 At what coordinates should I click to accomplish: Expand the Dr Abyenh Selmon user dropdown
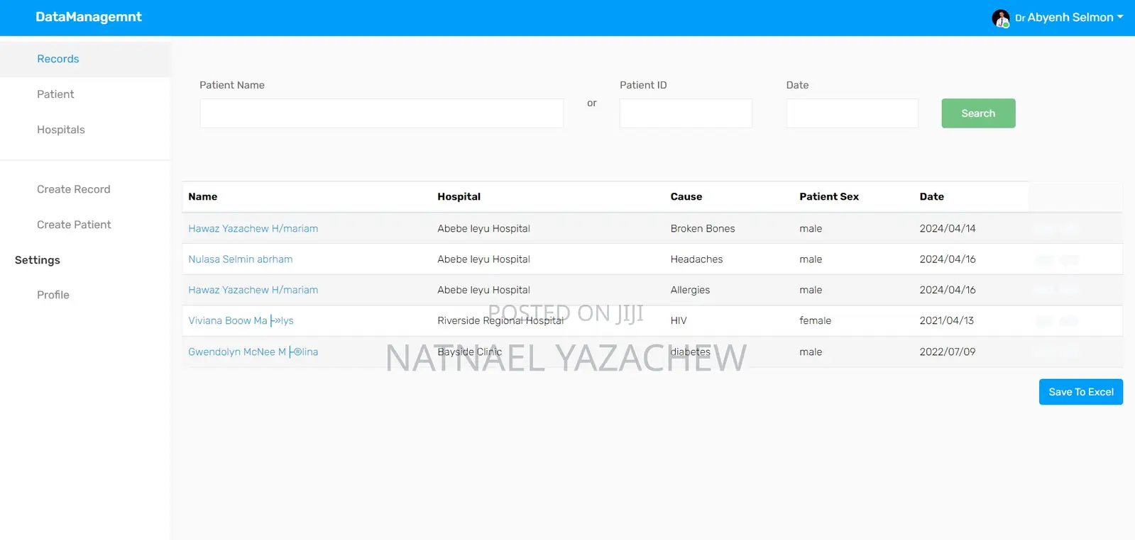1070,18
